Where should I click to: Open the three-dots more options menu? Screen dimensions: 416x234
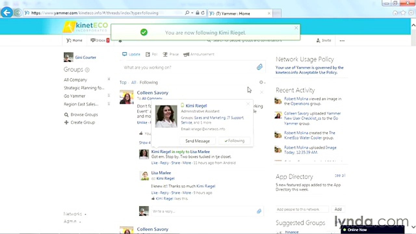[x=342, y=41]
